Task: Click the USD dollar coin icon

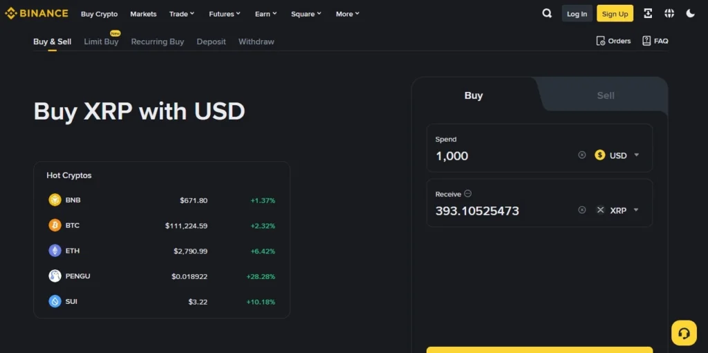Action: pyautogui.click(x=600, y=155)
